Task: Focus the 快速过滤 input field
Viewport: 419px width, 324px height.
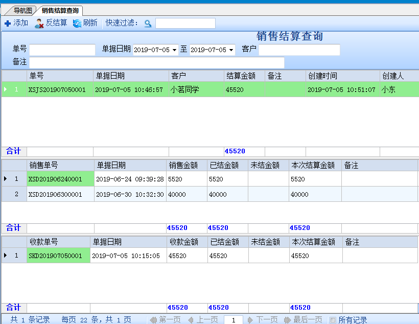Action: click(x=185, y=24)
